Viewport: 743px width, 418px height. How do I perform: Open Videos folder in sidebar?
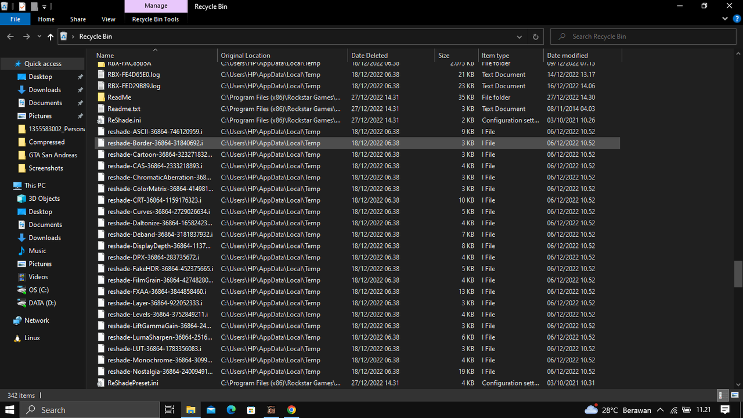click(x=38, y=277)
